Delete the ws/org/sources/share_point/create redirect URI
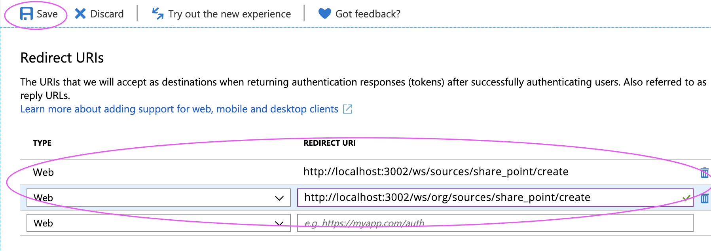Viewport: 711px width, 251px height. [704, 198]
